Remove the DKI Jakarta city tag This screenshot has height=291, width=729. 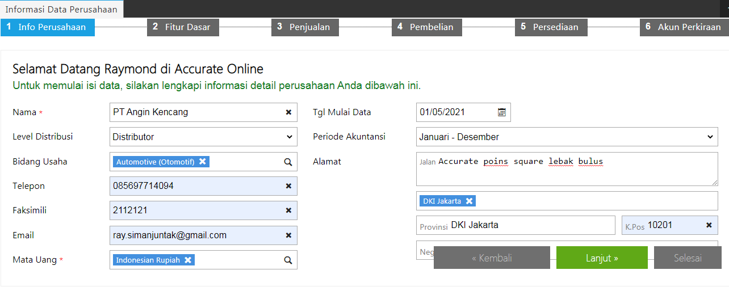pyautogui.click(x=469, y=201)
